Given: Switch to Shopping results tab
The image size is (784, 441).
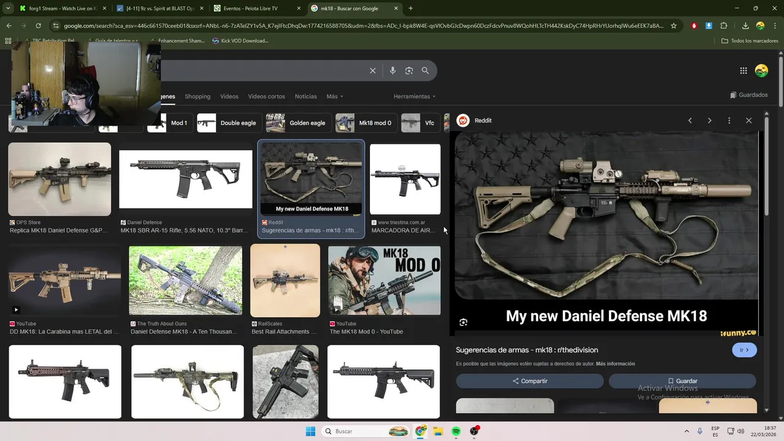Looking at the screenshot, I should pyautogui.click(x=197, y=96).
